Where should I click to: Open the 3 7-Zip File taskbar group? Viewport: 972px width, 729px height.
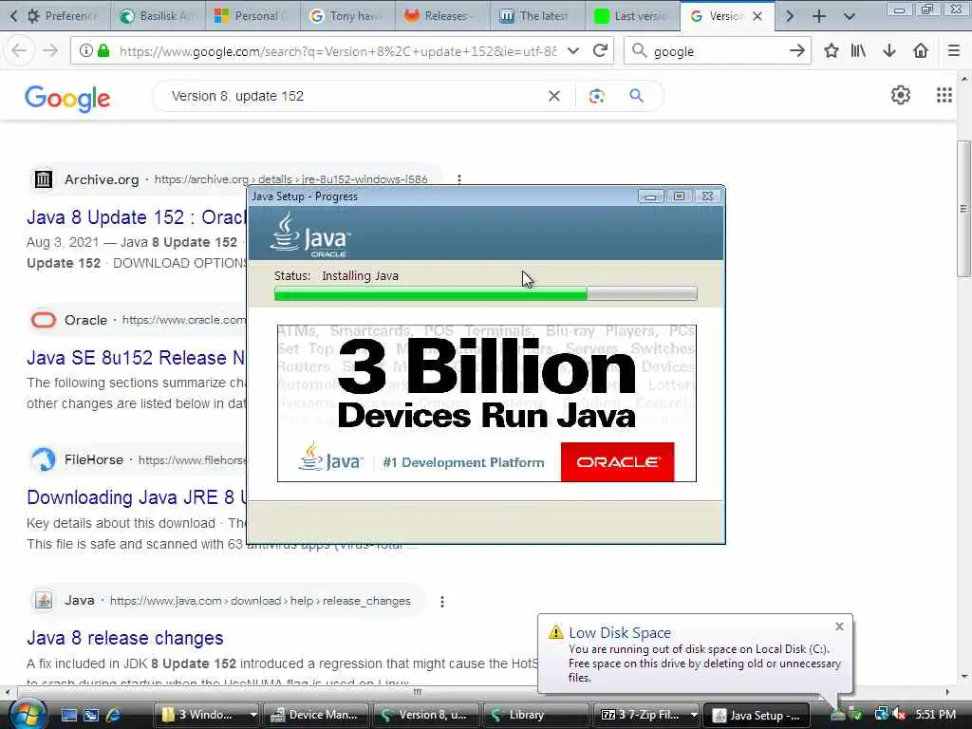tap(646, 715)
